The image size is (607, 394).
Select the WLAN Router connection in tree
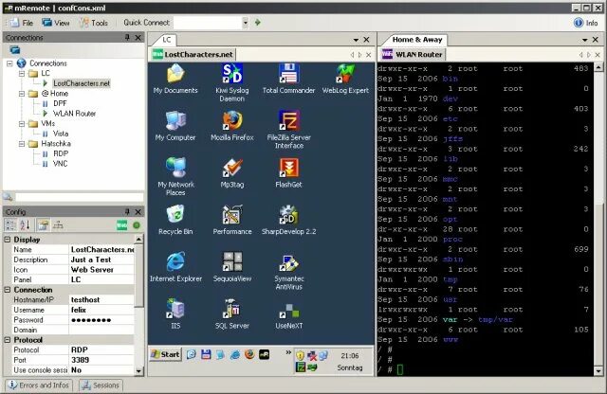click(74, 114)
